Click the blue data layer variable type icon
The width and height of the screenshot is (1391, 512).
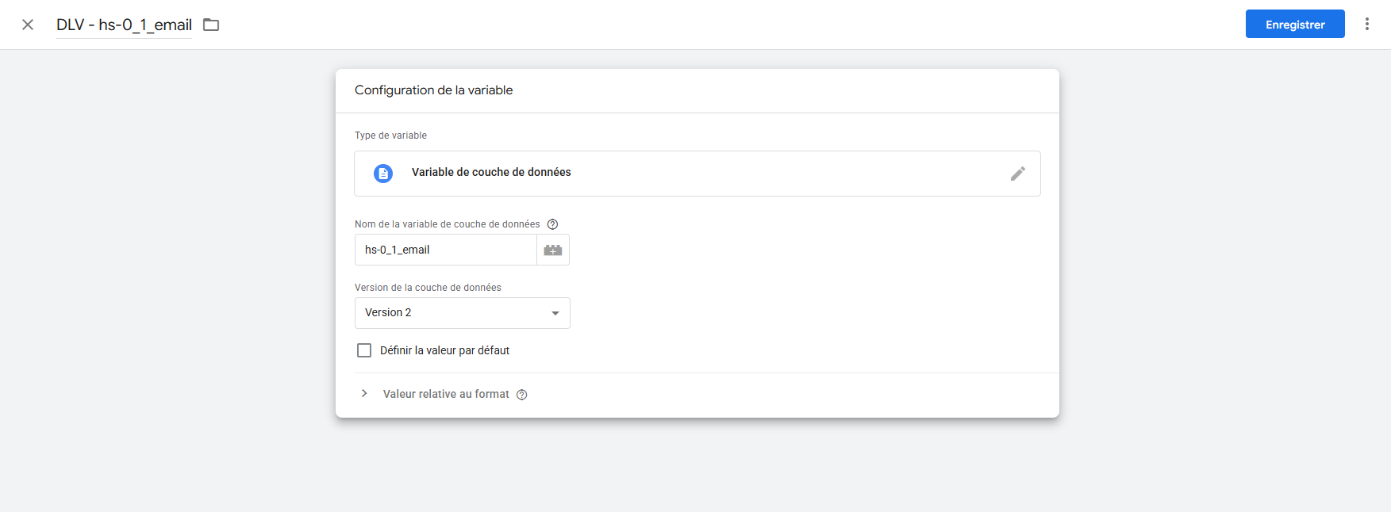383,174
